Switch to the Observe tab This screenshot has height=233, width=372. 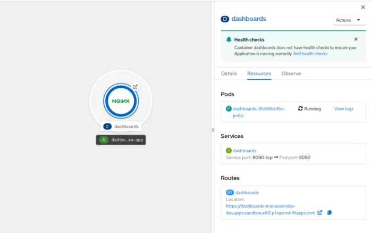(x=291, y=73)
